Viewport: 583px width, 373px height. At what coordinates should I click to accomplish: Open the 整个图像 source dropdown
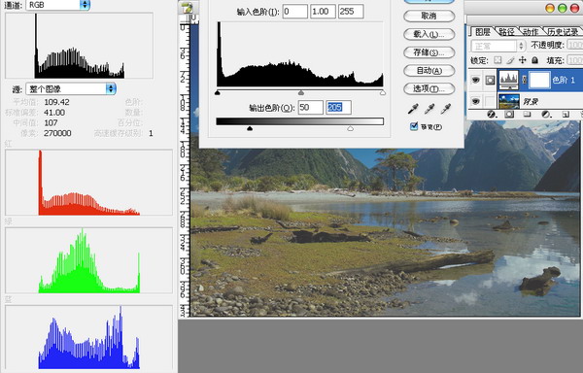(x=71, y=88)
